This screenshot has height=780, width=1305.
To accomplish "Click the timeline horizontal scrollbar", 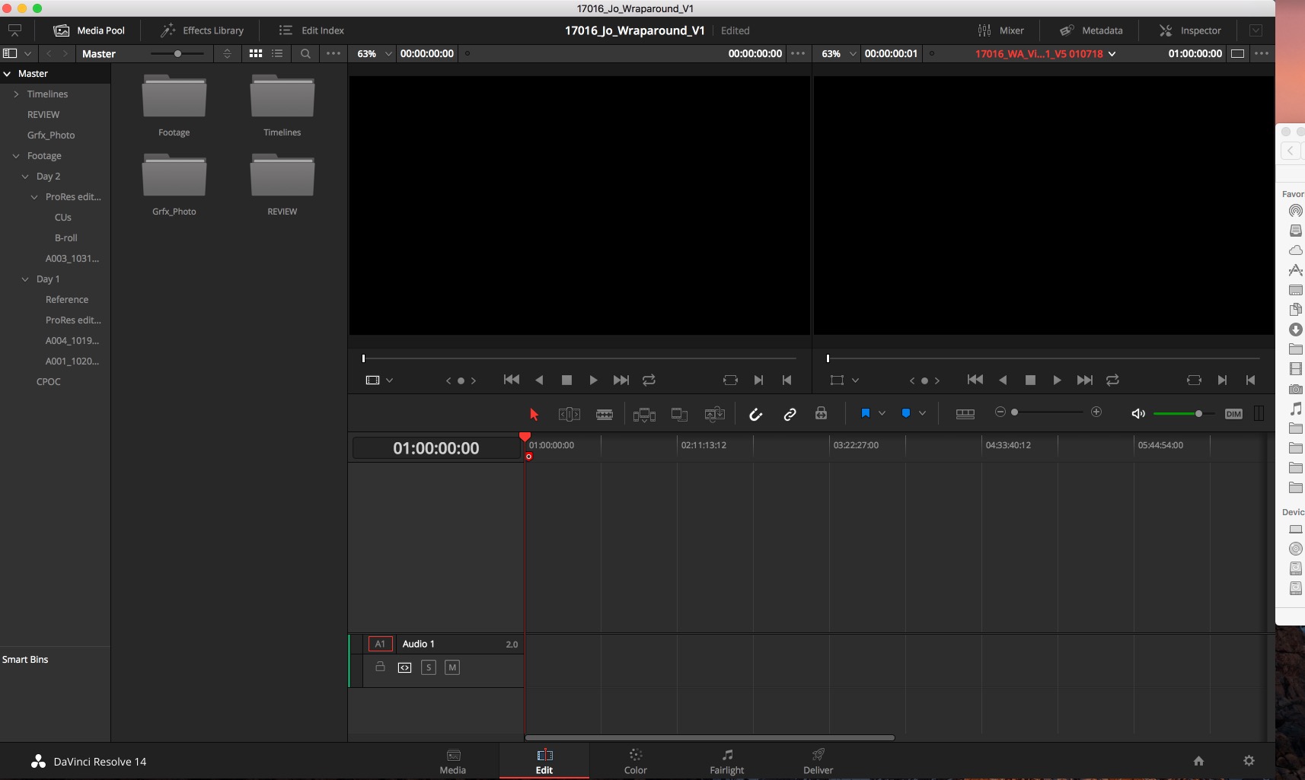I will point(710,737).
